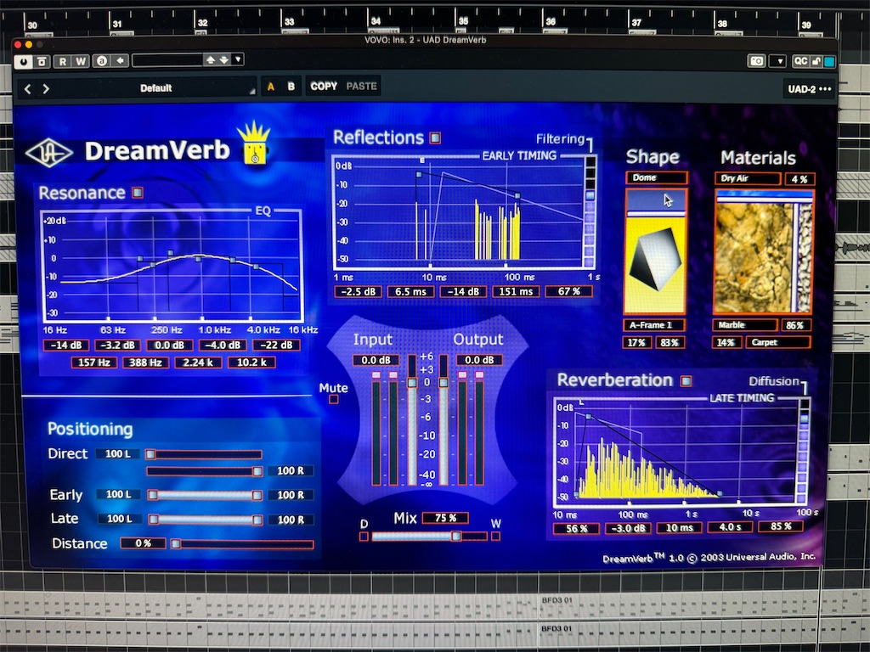Screen dimensions: 870x652
Task: Toggle the Reflections section enable square
Action: [x=436, y=138]
